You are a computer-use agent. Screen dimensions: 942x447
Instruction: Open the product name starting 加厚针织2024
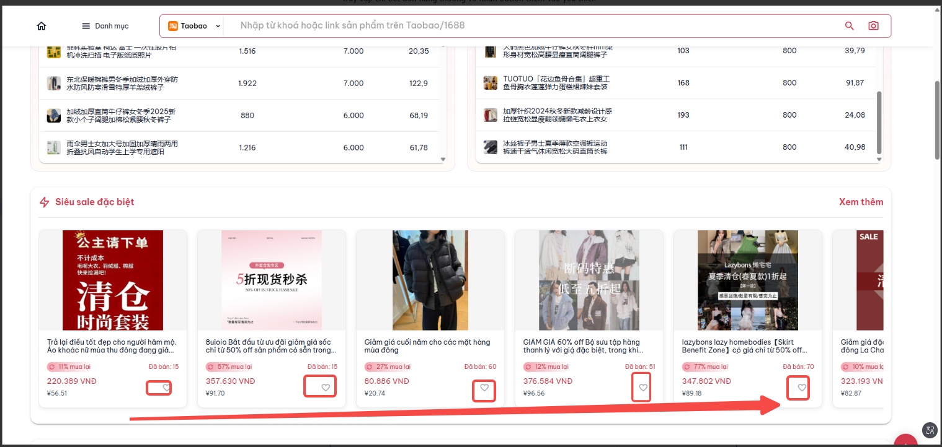pyautogui.click(x=558, y=115)
